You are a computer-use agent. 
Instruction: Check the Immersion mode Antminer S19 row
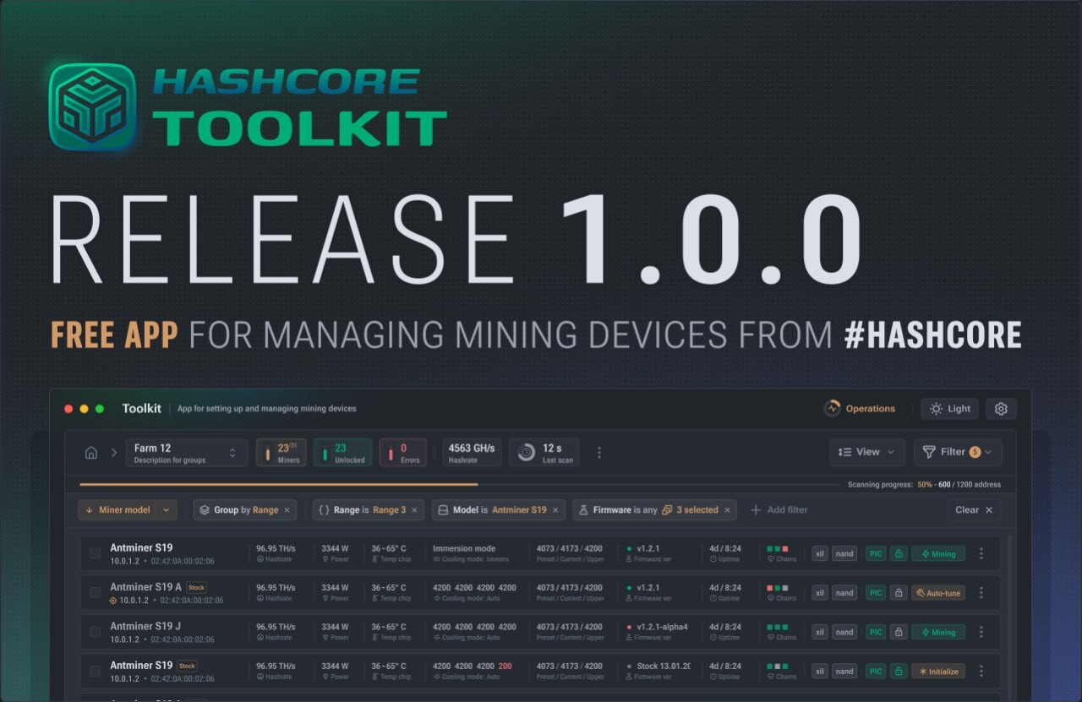point(95,554)
